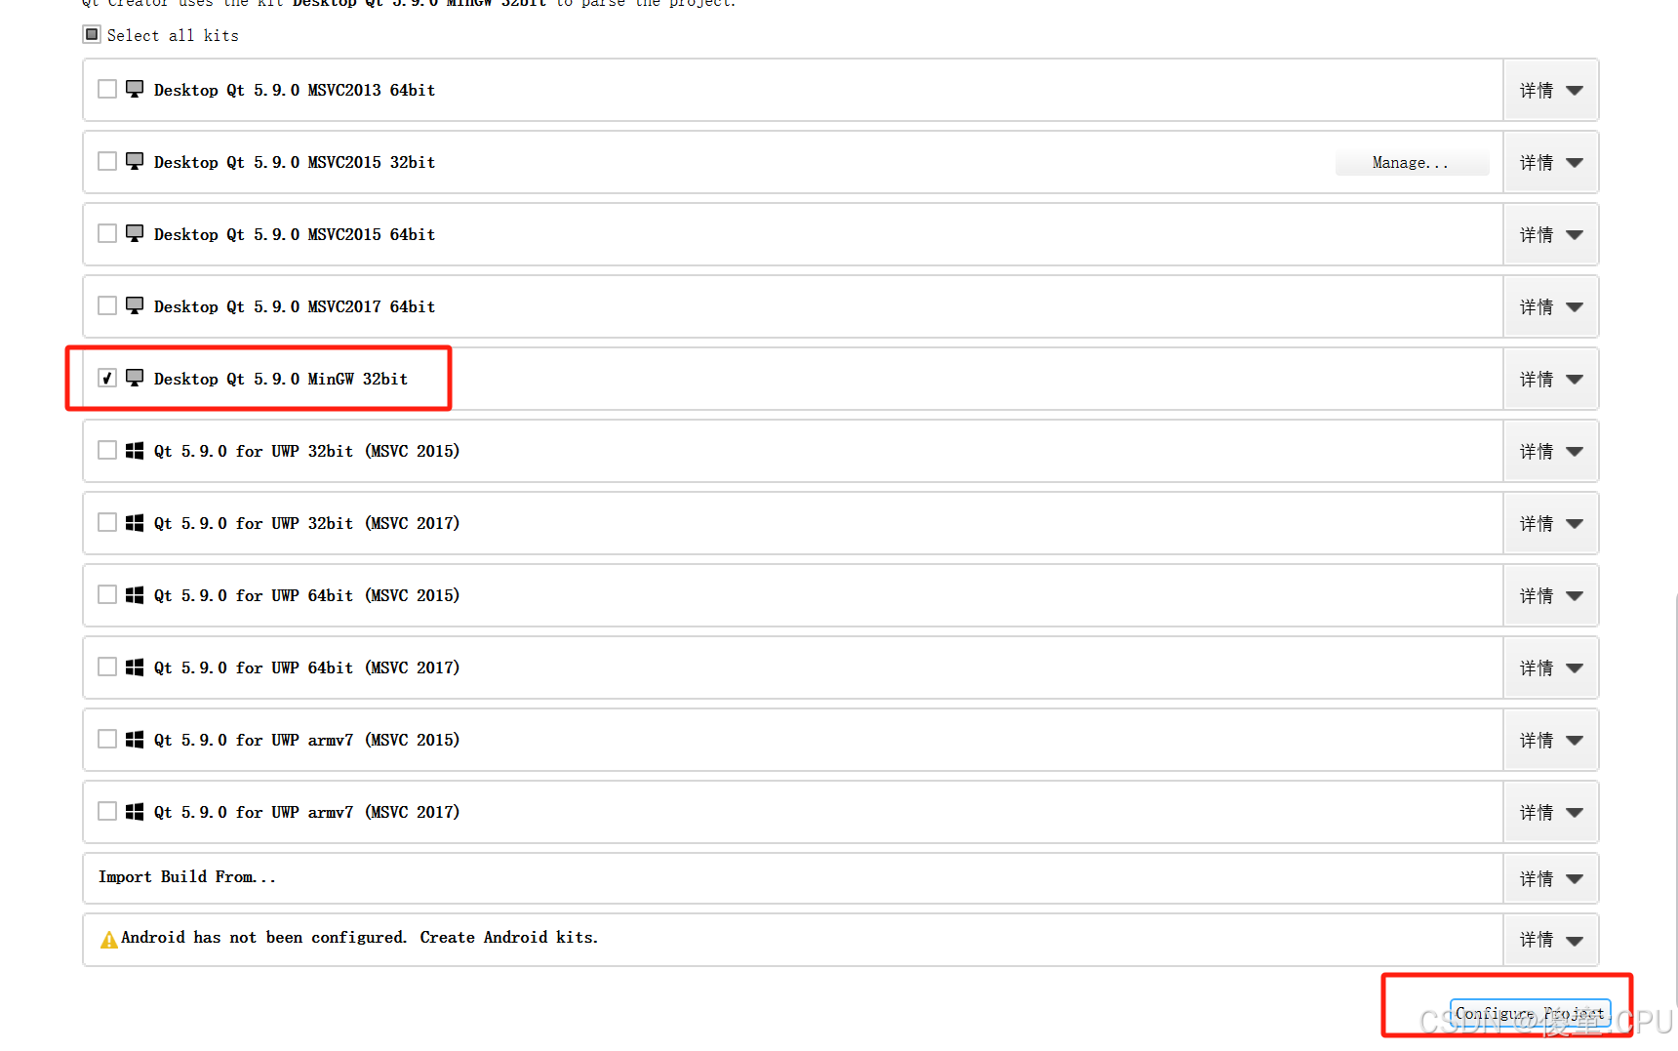1678x1051 pixels.
Task: Click the Android warning triangle icon
Action: point(109,940)
